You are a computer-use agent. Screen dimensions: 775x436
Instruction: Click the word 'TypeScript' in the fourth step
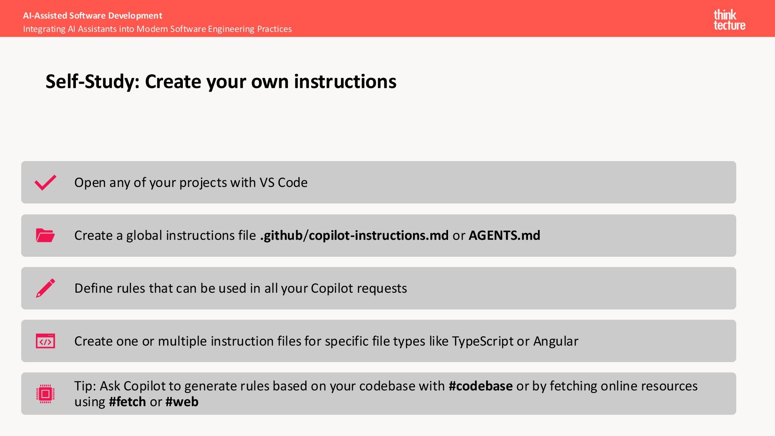coord(482,341)
